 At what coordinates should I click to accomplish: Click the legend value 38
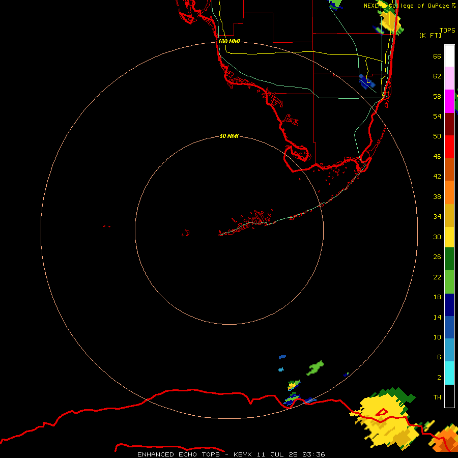tap(437, 196)
